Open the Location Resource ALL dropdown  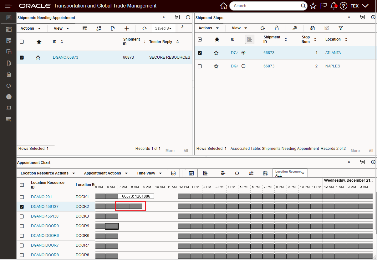[290, 173]
